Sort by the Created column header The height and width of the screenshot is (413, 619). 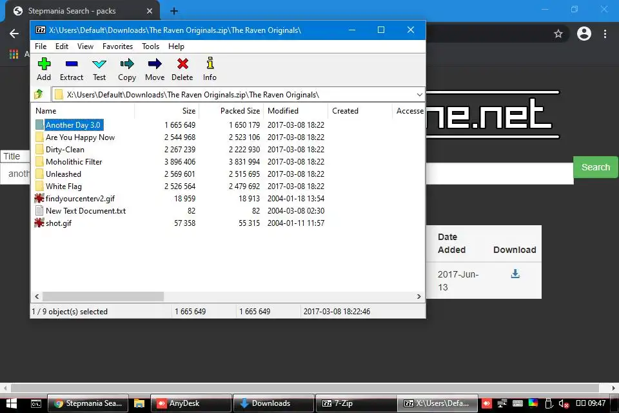point(360,111)
